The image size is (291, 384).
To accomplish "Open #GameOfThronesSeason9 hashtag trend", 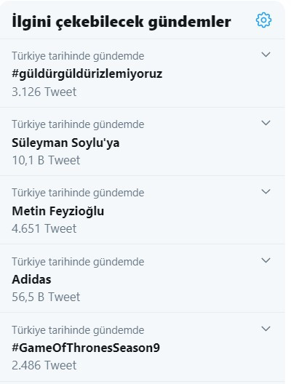I will pos(86,348).
